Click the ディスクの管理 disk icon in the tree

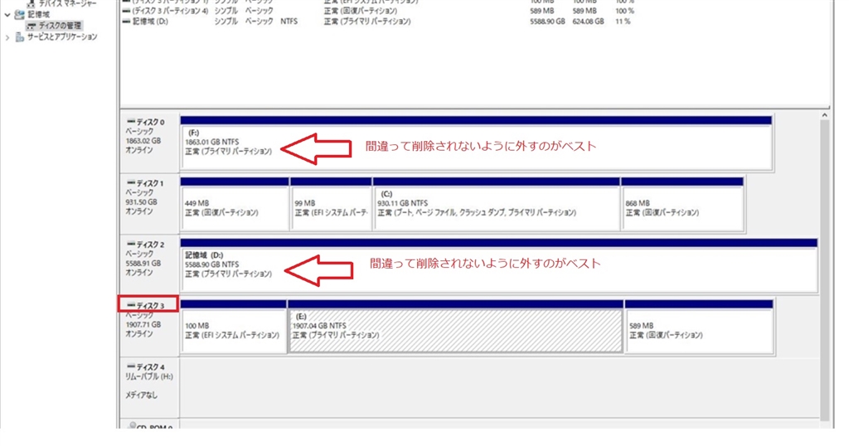click(x=32, y=26)
